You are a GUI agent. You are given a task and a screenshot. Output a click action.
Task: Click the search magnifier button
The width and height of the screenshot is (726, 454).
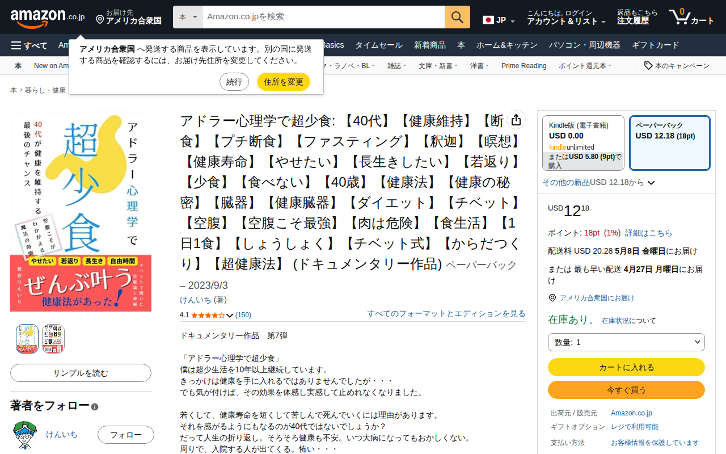click(457, 17)
